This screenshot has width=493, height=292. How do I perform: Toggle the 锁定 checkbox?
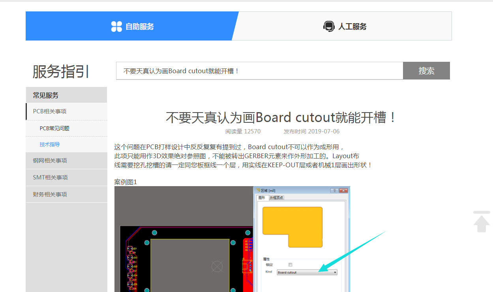(x=291, y=265)
